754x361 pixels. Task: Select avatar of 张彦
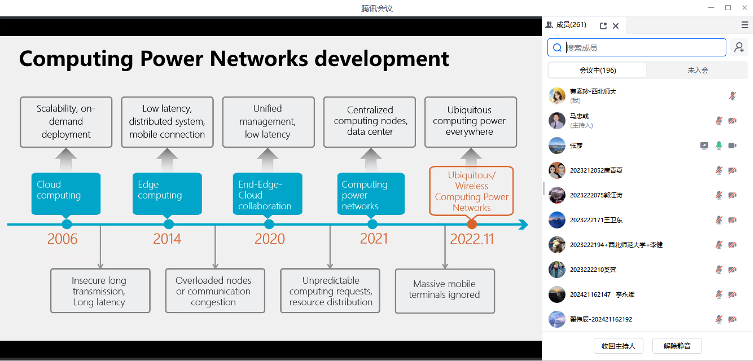[557, 146]
